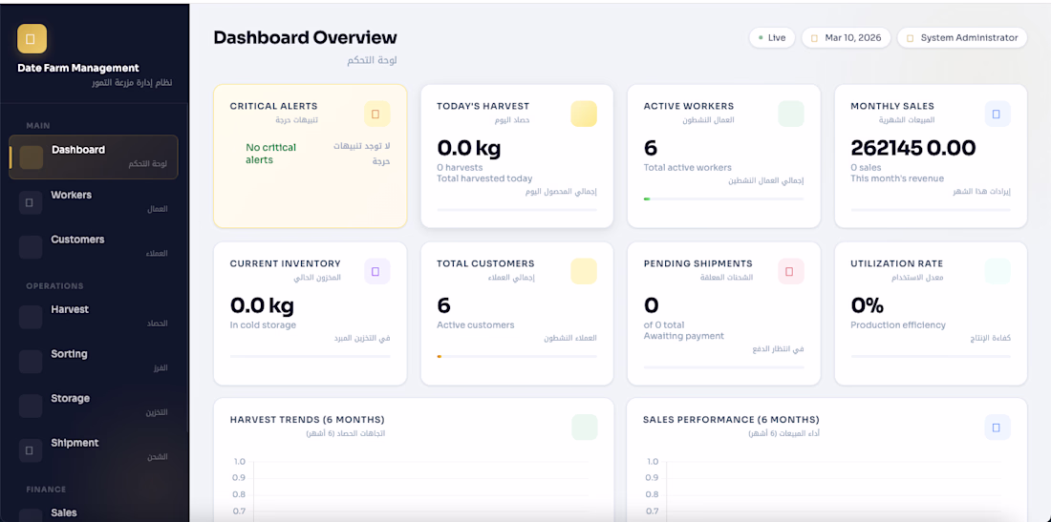
Task: Click the "Total active workers" text
Action: [688, 168]
